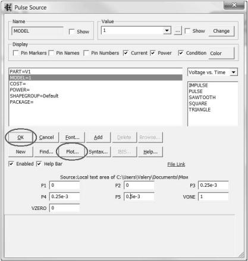Uncheck the Power display checkbox
This screenshot has height=261, width=248.
pyautogui.click(x=153, y=53)
